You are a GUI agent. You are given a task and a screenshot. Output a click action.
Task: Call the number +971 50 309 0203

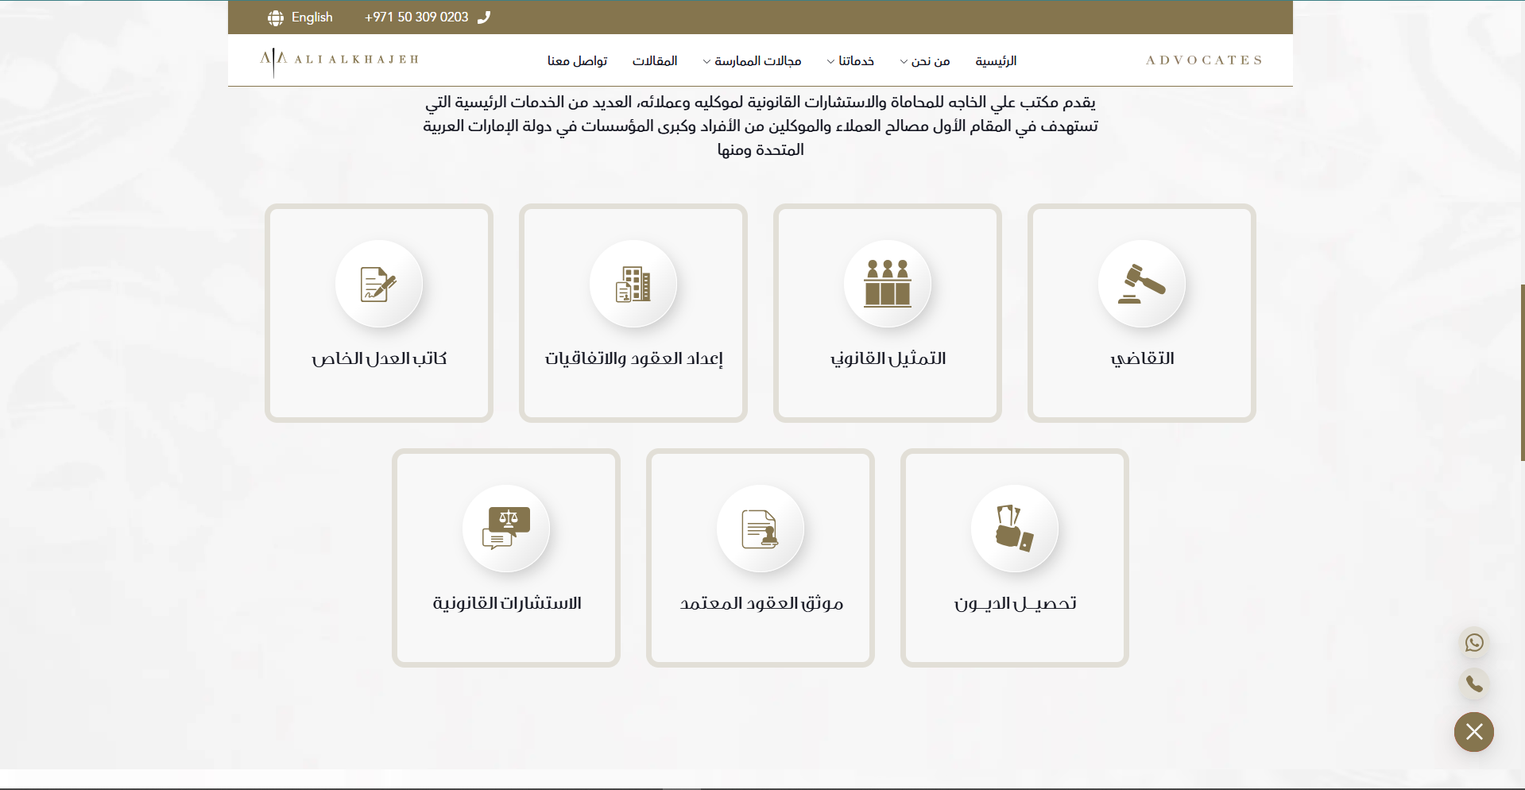[416, 17]
